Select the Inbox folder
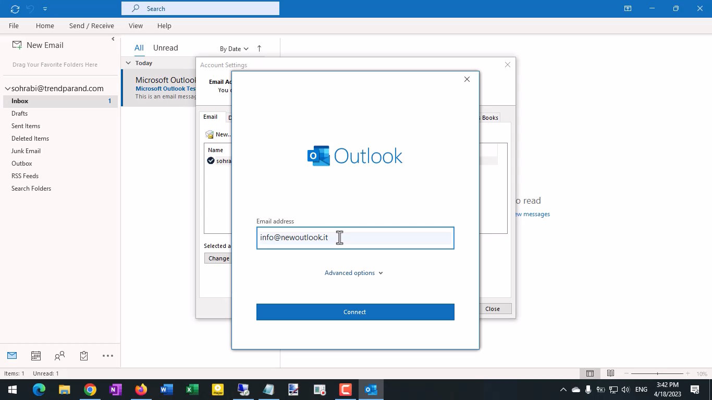The width and height of the screenshot is (712, 400). (x=60, y=101)
